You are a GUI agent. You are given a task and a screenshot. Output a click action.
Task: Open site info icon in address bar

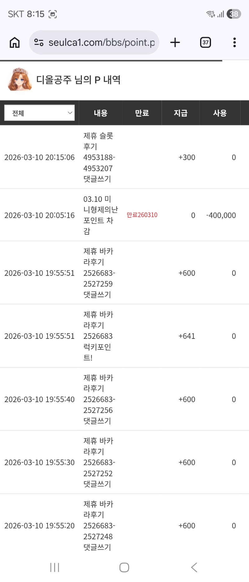point(39,42)
